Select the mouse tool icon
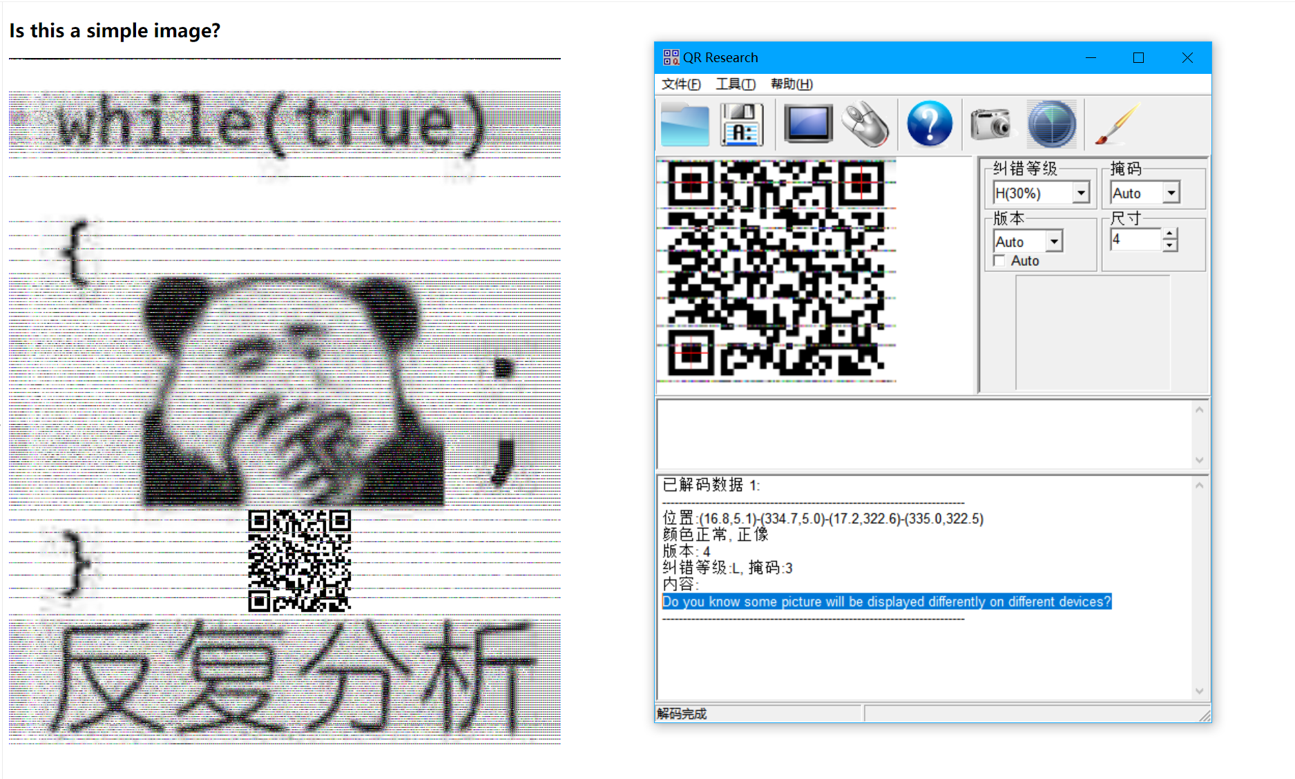 click(x=865, y=124)
